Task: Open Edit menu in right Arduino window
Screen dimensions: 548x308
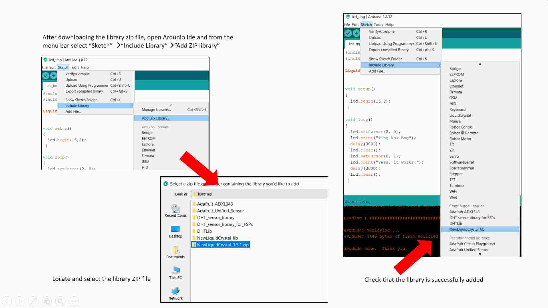Action: 355,25
